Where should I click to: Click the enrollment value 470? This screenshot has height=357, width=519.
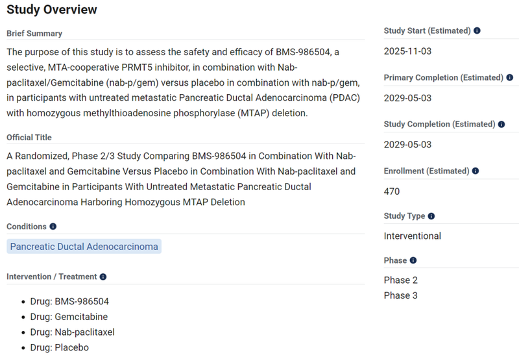pos(392,191)
